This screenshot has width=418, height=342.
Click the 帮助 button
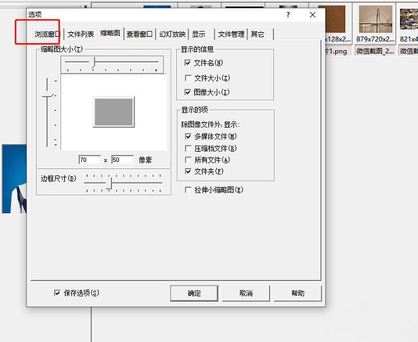[x=298, y=293]
